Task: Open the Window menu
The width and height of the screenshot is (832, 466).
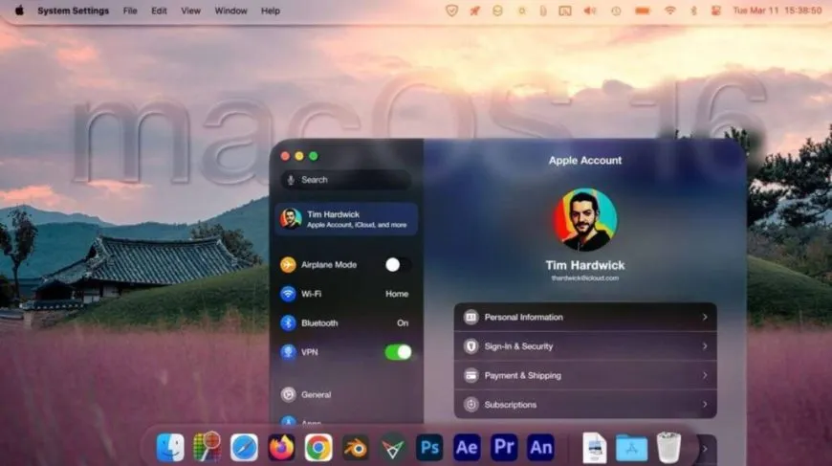Action: click(x=230, y=11)
